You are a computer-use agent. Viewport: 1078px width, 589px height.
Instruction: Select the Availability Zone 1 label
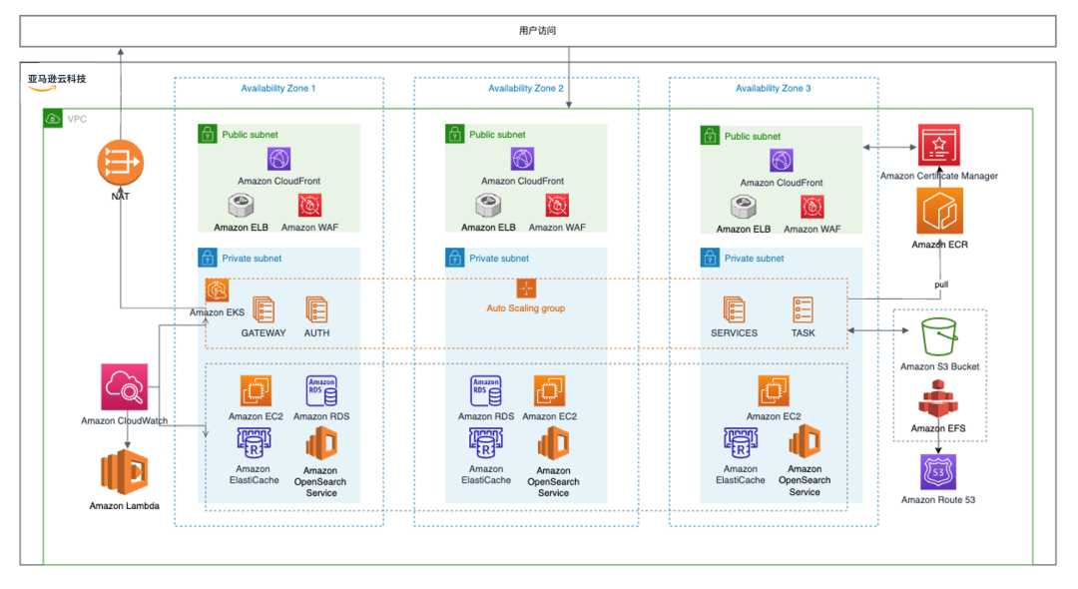click(278, 88)
